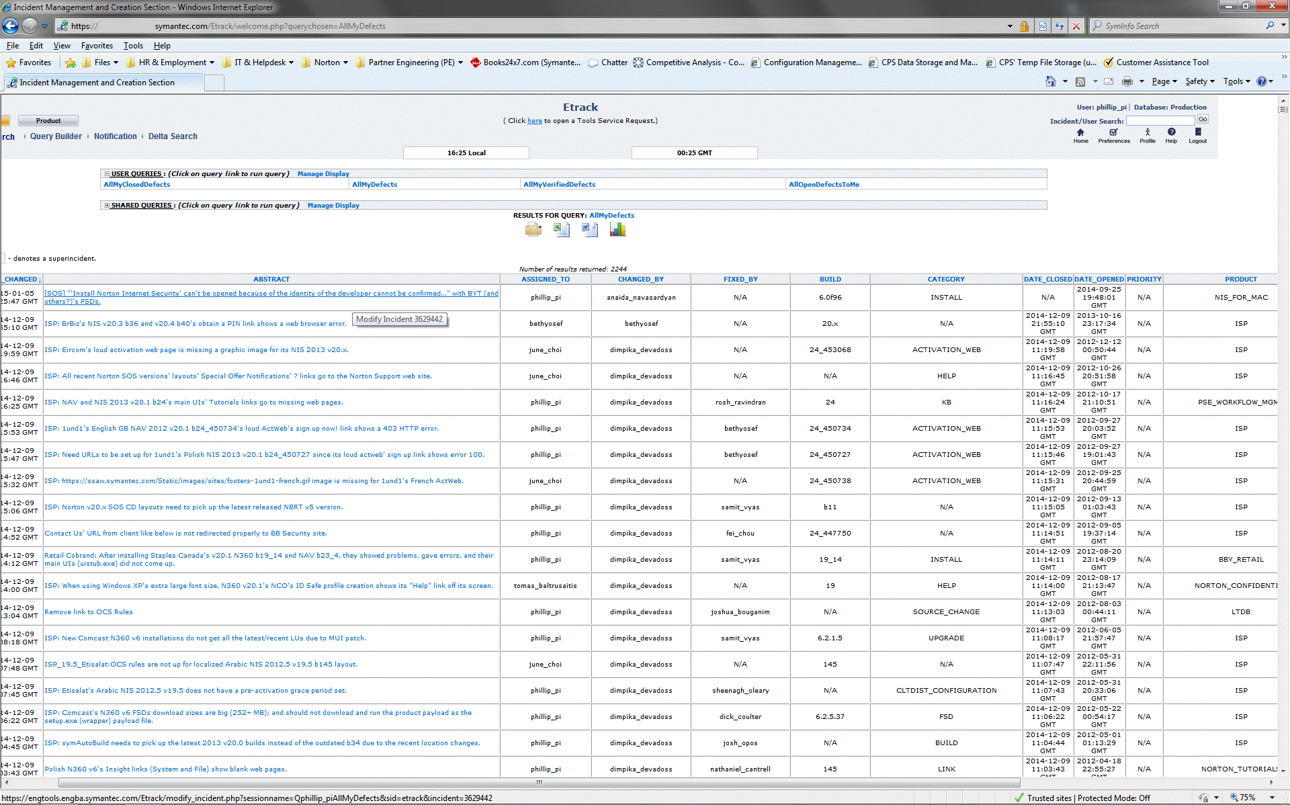The height and width of the screenshot is (805, 1290).
Task: Collapse the USER QUERIES section
Action: point(107,174)
